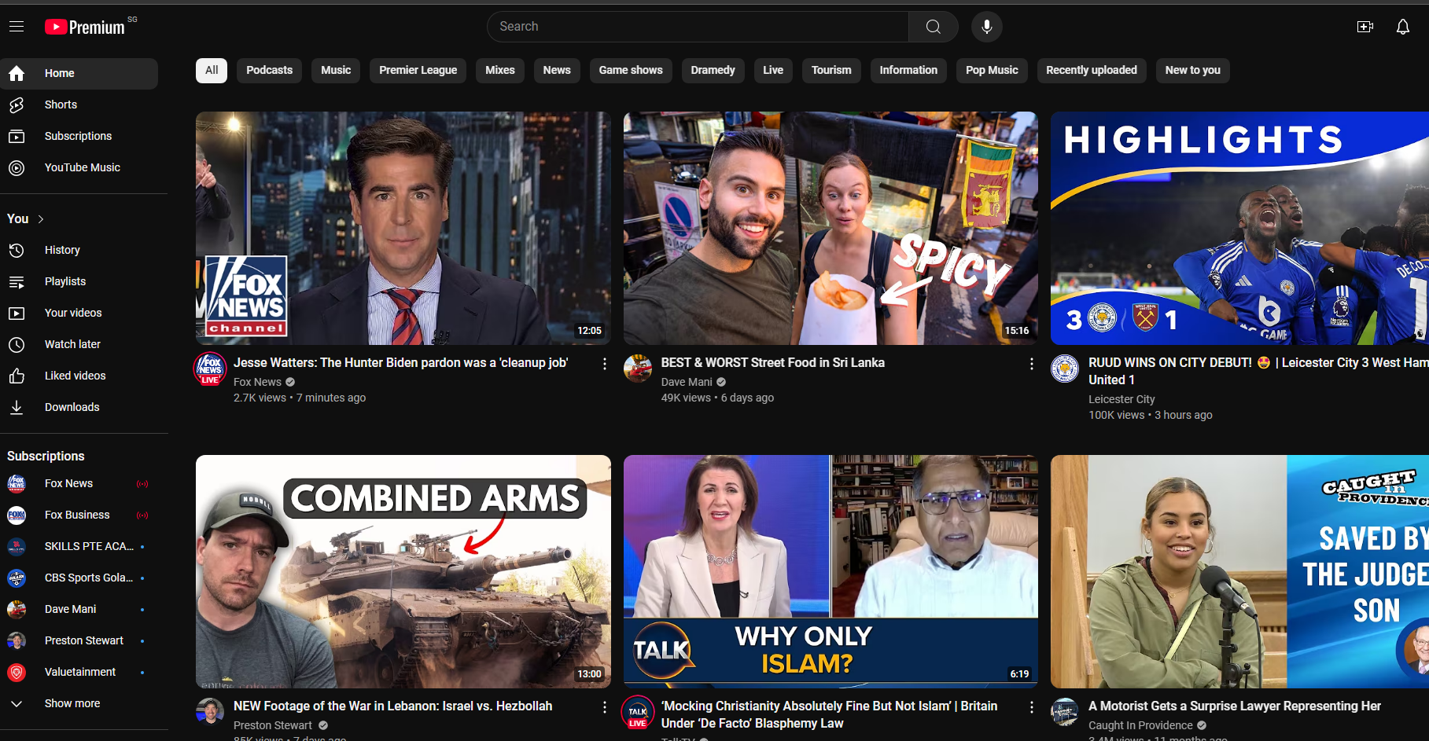Click the Downloads arrow icon
Image resolution: width=1429 pixels, height=741 pixels.
click(x=17, y=407)
